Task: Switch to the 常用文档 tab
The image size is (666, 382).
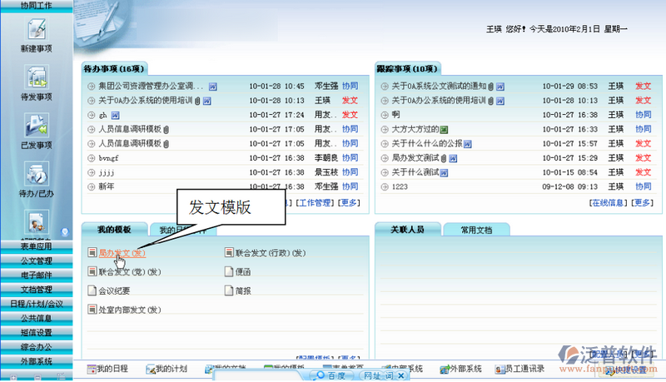Action: 475,230
